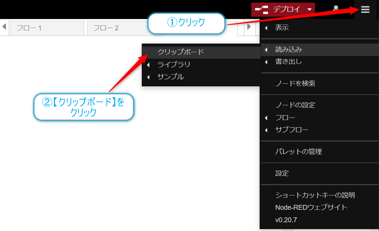Open ショートカットキーの説明 entry
Image resolution: width=379 pixels, height=231 pixels.
point(319,195)
